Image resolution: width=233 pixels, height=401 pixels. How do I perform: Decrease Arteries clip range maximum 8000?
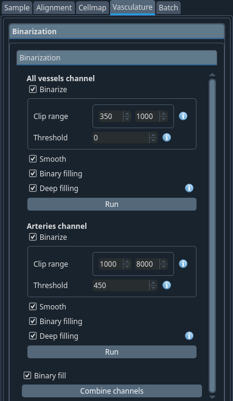click(x=164, y=267)
